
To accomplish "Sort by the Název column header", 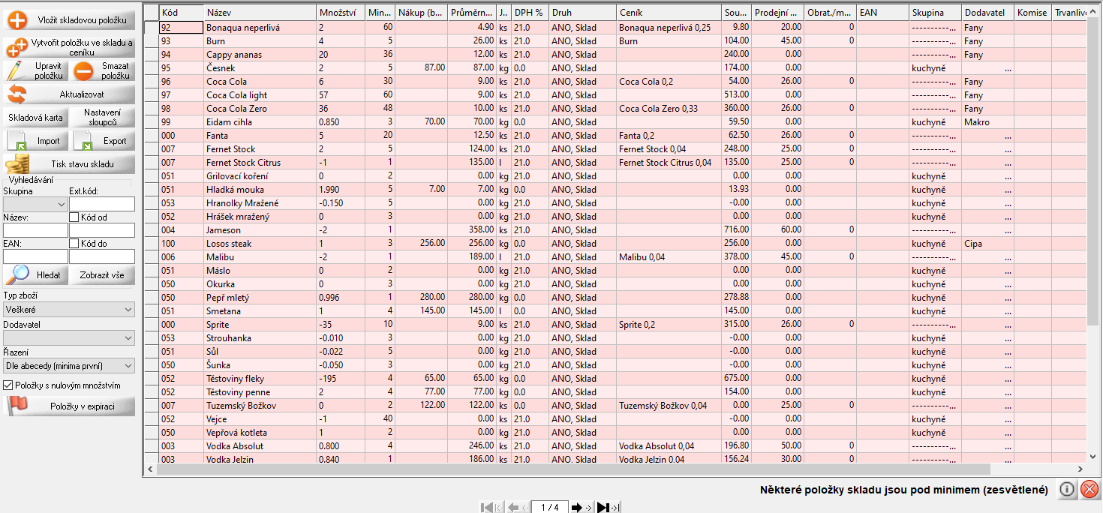I will (x=259, y=13).
